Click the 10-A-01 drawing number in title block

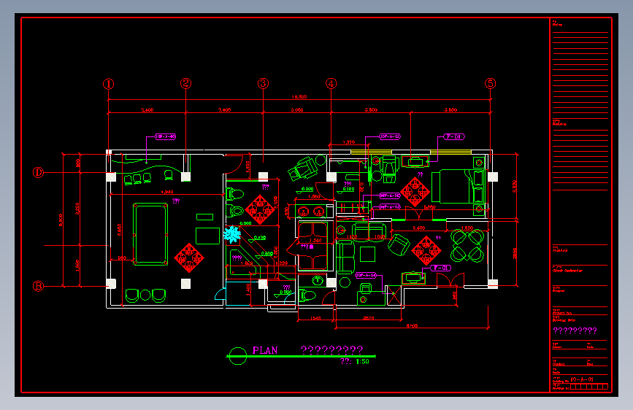tap(582, 379)
